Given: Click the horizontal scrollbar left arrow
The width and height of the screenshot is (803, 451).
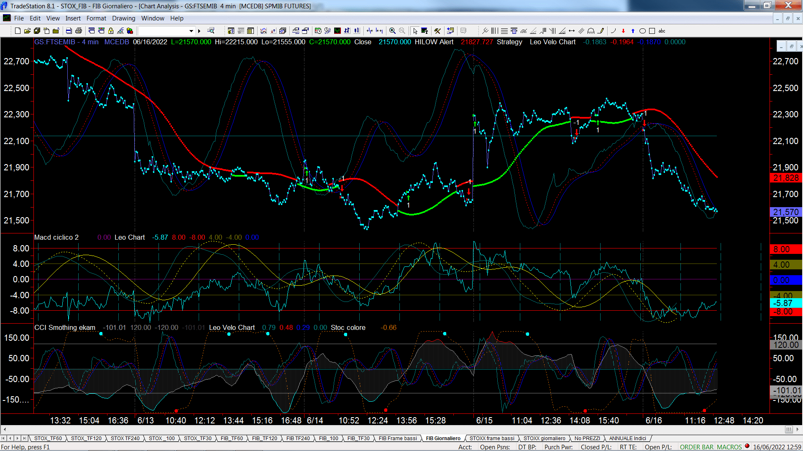Looking at the screenshot, I should [5, 429].
